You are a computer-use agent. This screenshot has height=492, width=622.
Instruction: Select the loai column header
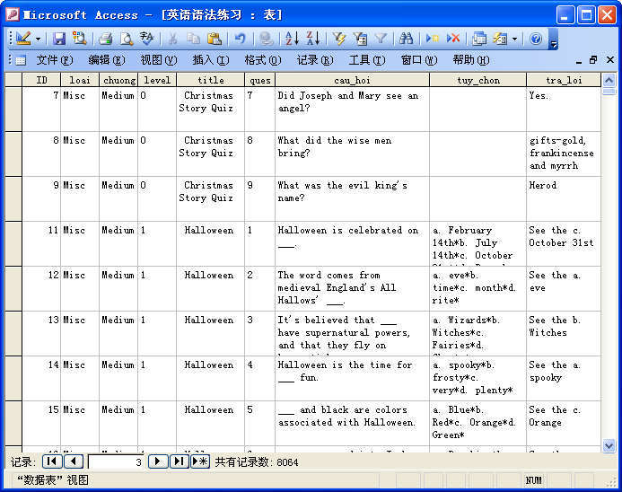coord(80,80)
